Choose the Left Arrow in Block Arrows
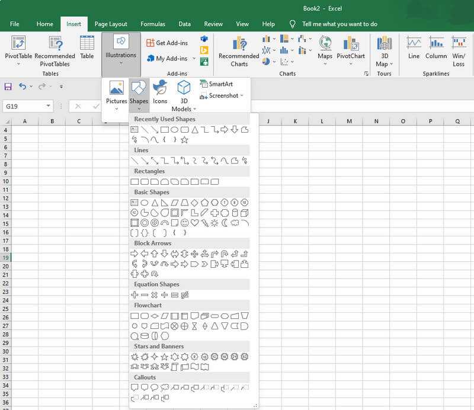Screen dimensions: 474x410 coord(145,254)
